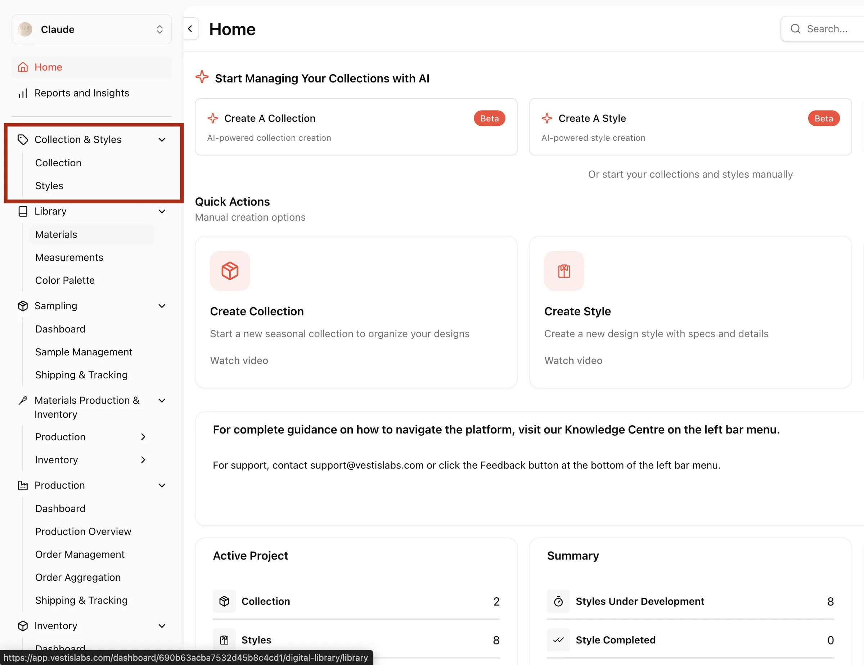Collapse the Collection & Styles section chevron

pos(162,140)
